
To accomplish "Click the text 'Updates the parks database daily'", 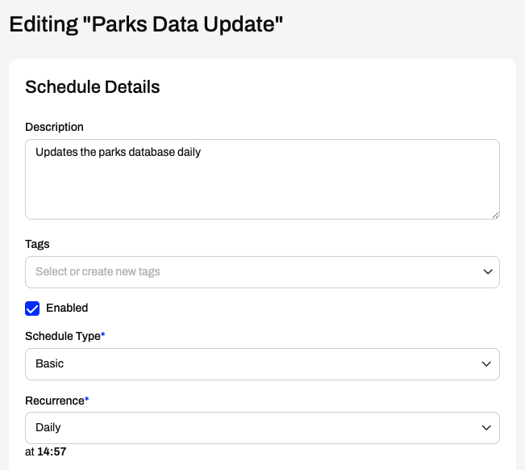I will point(119,152).
